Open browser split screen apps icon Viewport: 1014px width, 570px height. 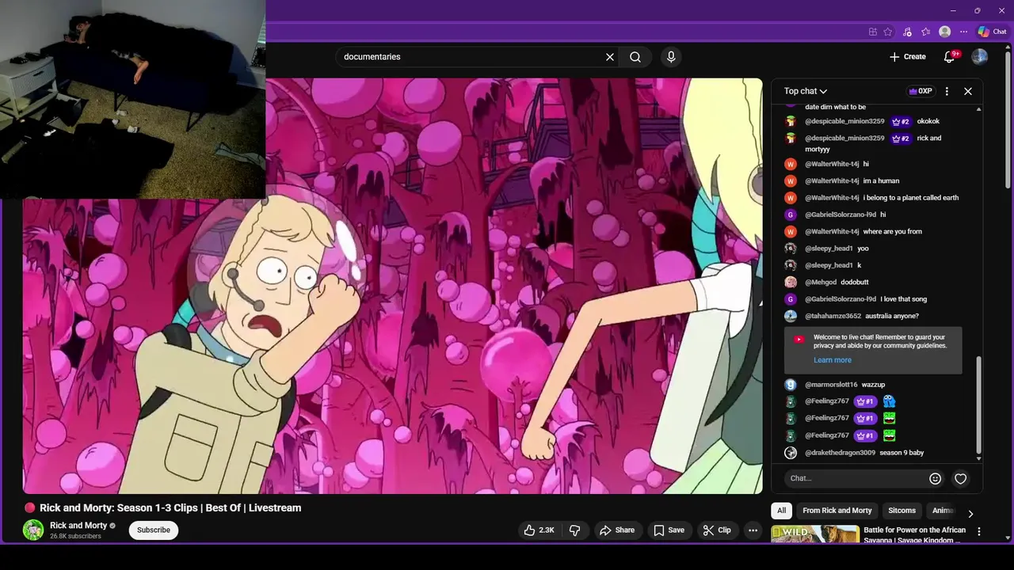[x=873, y=32]
